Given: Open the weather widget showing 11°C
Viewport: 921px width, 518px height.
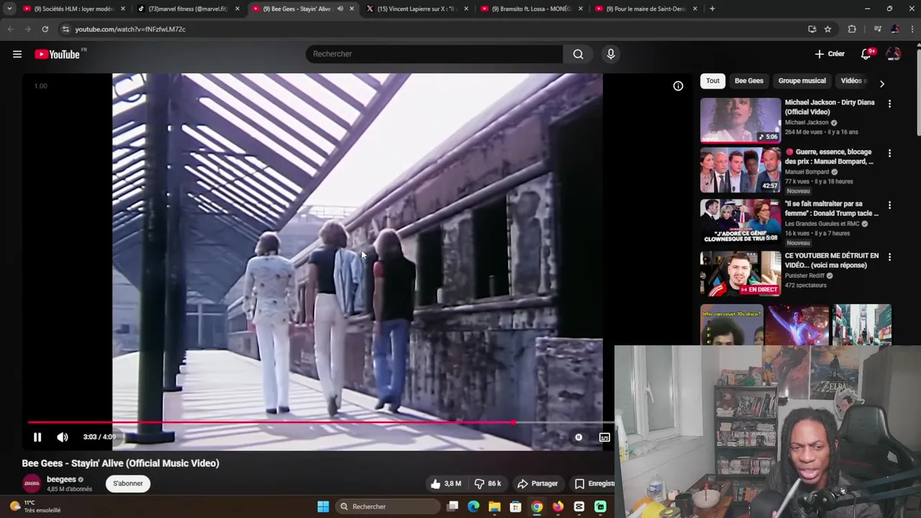Looking at the screenshot, I should point(36,506).
